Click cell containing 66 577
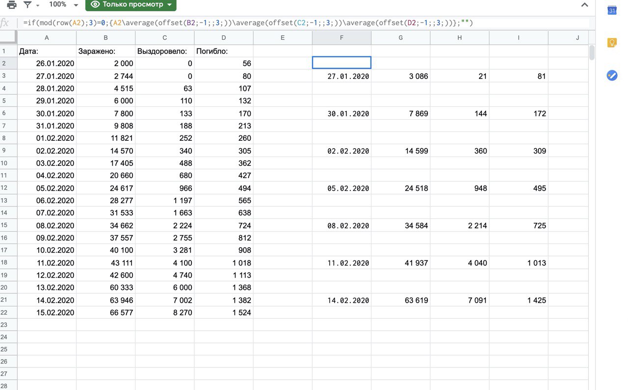628x390 pixels. 106,312
